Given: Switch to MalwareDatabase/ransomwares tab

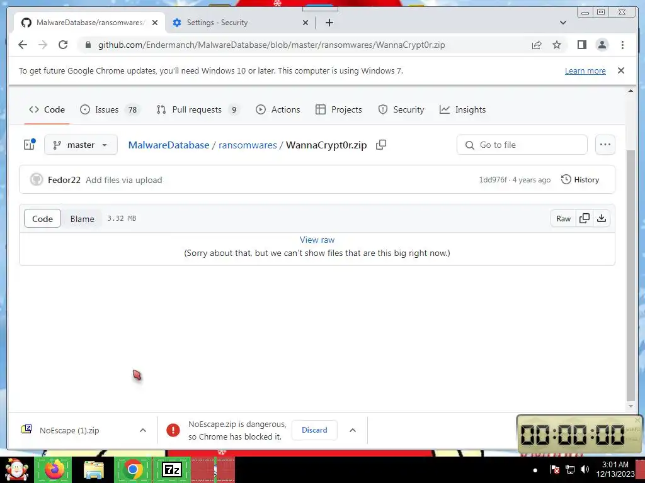Looking at the screenshot, I should point(89,23).
